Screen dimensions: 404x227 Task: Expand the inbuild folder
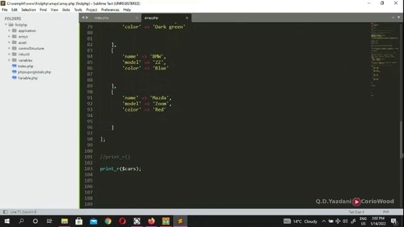[9, 54]
